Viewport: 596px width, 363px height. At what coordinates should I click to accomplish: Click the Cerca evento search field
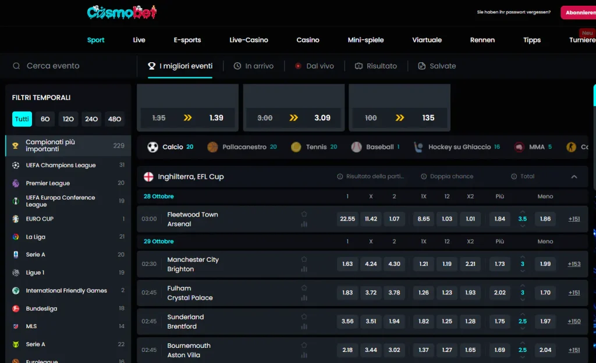click(69, 66)
